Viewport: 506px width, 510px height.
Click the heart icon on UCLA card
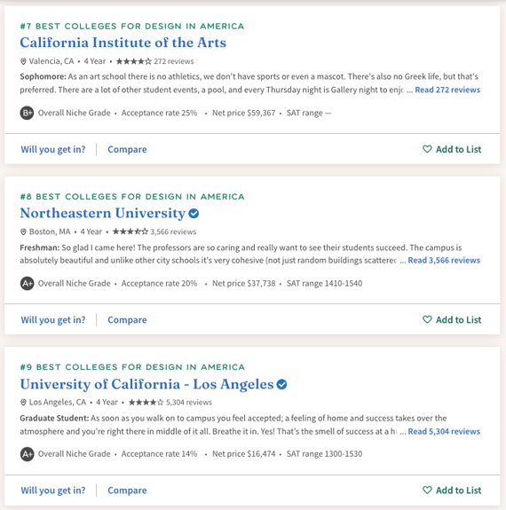point(427,490)
